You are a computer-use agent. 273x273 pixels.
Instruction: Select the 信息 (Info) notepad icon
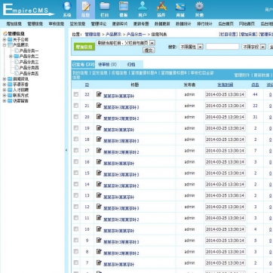click(85, 9)
